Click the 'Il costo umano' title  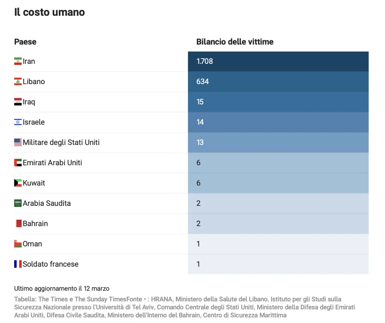pos(49,12)
